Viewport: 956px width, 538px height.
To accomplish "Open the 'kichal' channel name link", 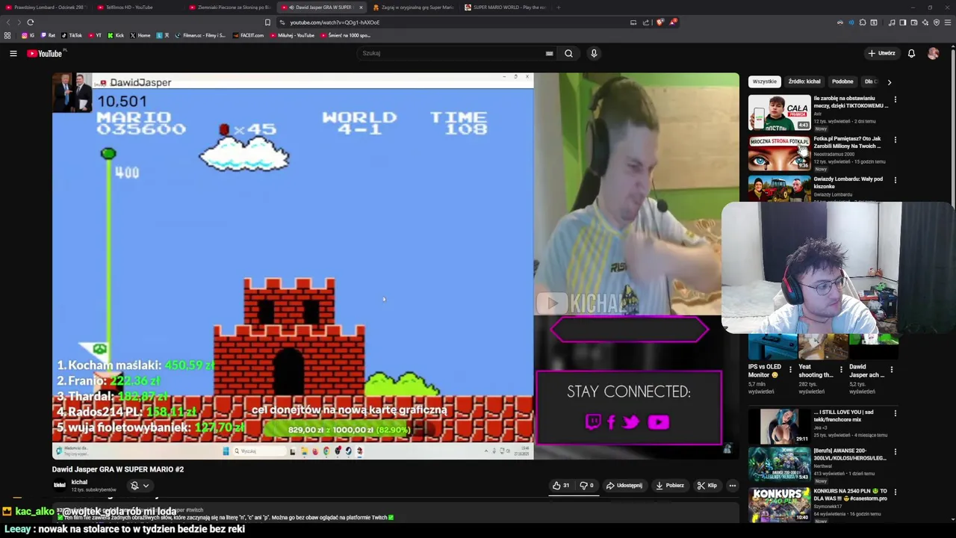I will [79, 482].
